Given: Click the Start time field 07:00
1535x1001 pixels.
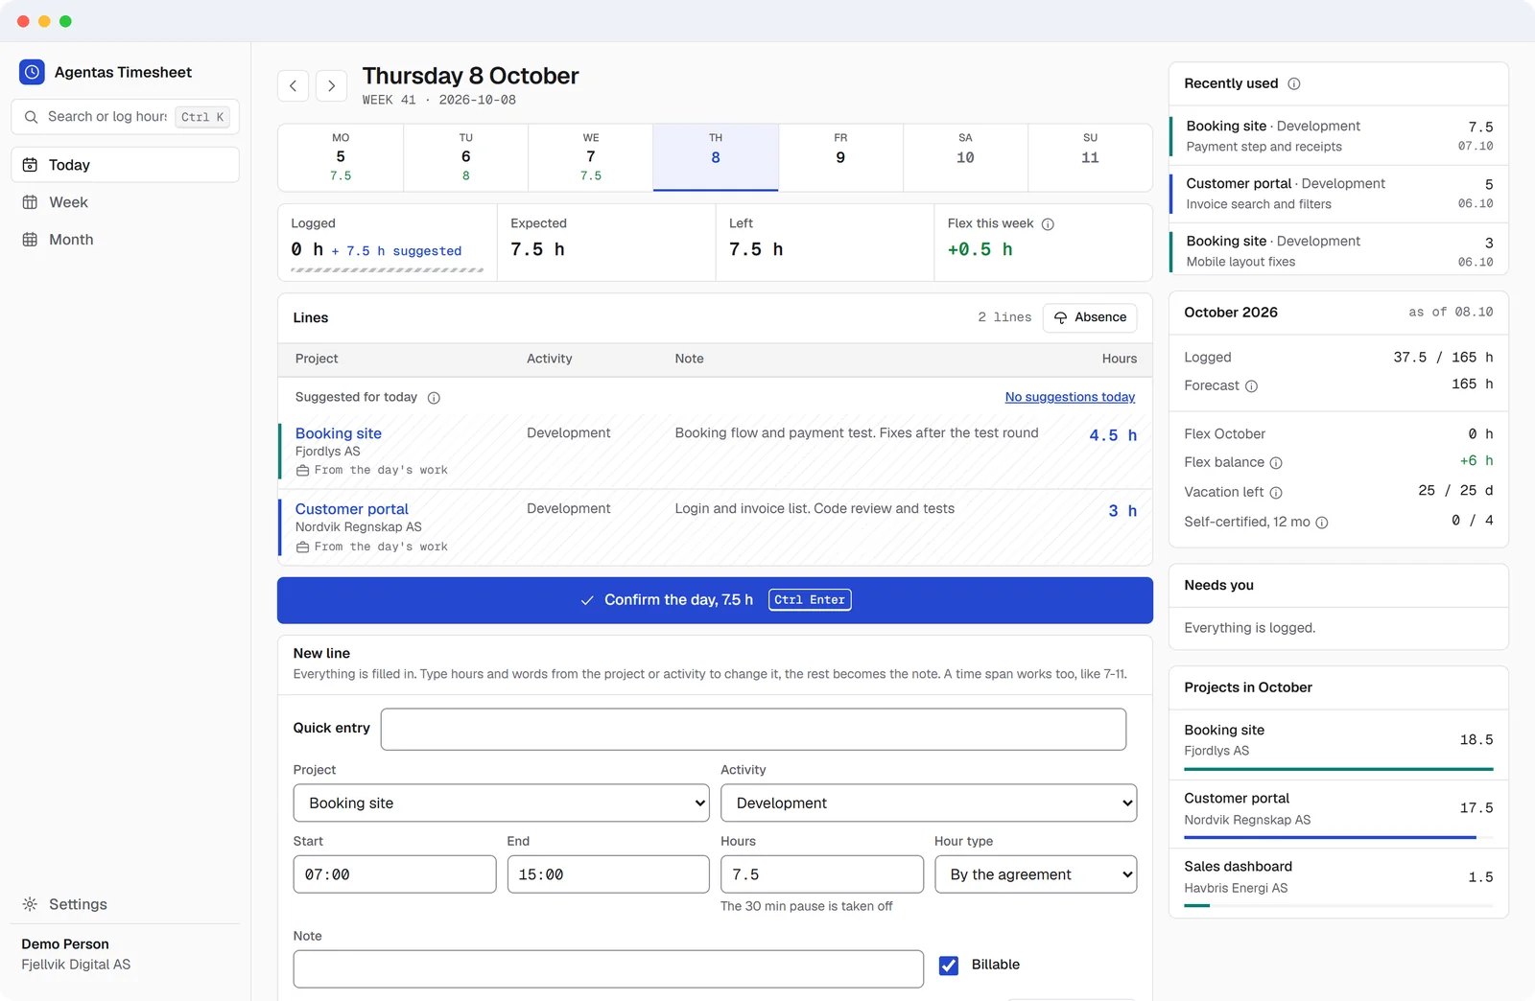Looking at the screenshot, I should click(394, 874).
